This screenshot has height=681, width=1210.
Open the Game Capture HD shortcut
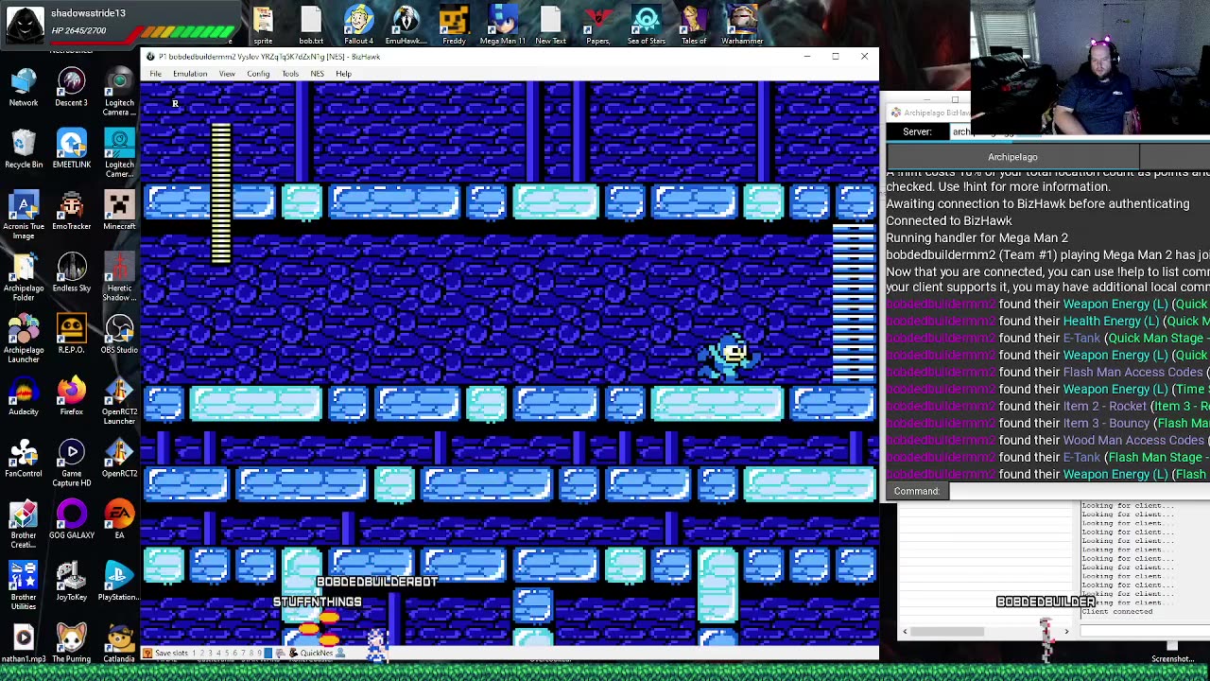tap(72, 462)
